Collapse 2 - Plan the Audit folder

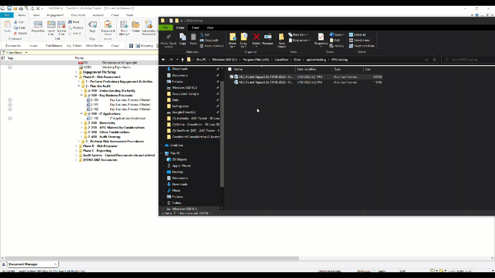(x=79, y=86)
